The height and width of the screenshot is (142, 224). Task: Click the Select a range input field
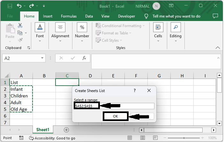coord(127,106)
